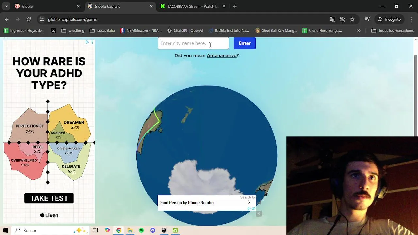Click the taskbar Buscar search box

point(51,230)
